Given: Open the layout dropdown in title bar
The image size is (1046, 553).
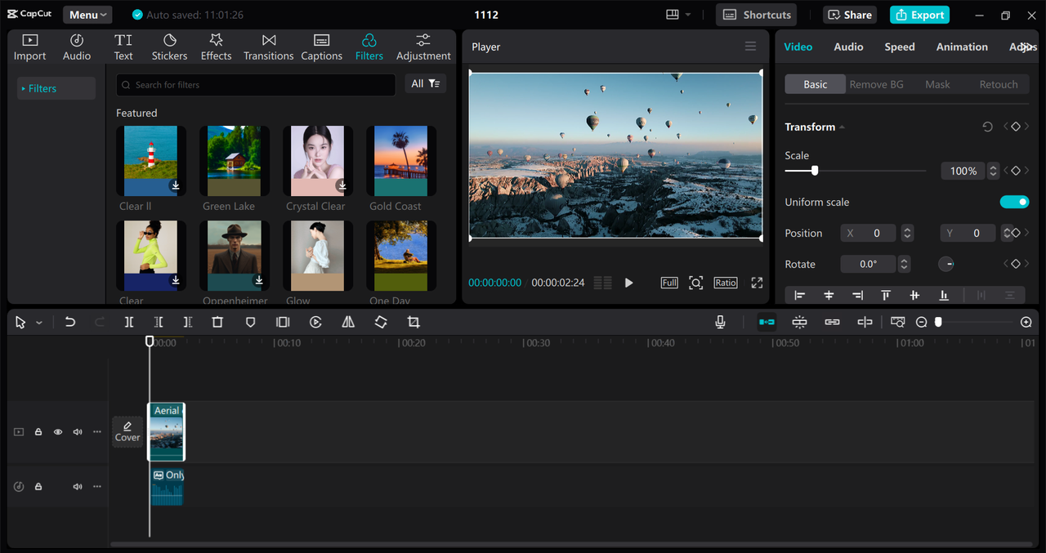Looking at the screenshot, I should click(678, 15).
